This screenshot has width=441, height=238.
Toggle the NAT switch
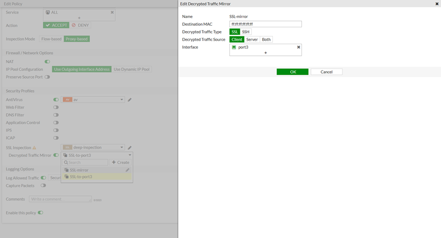point(47,62)
